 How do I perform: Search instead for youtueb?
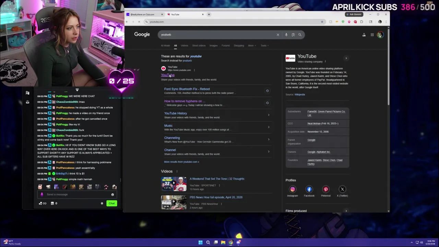pos(187,61)
